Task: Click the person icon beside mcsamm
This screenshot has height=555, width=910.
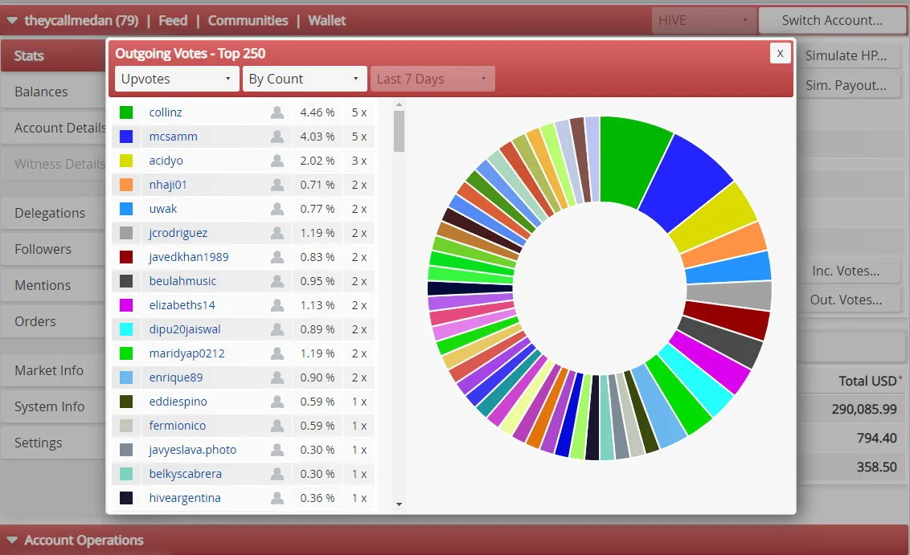Action: pyautogui.click(x=277, y=137)
